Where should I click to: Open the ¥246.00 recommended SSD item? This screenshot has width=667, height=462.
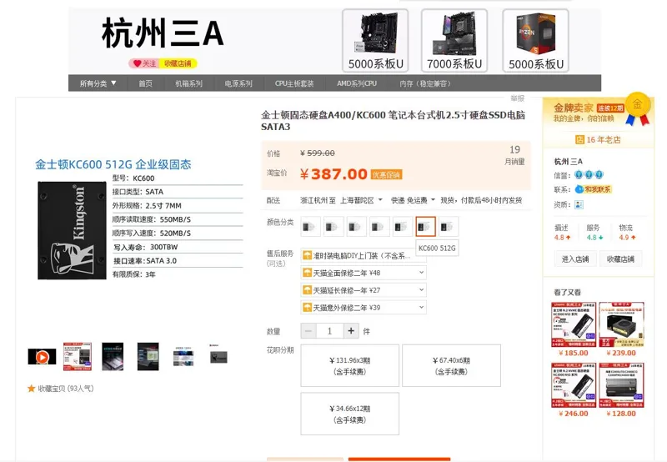pos(574,390)
